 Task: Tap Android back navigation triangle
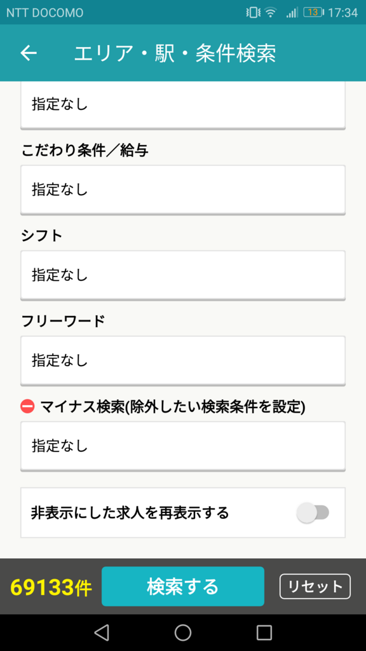(101, 633)
